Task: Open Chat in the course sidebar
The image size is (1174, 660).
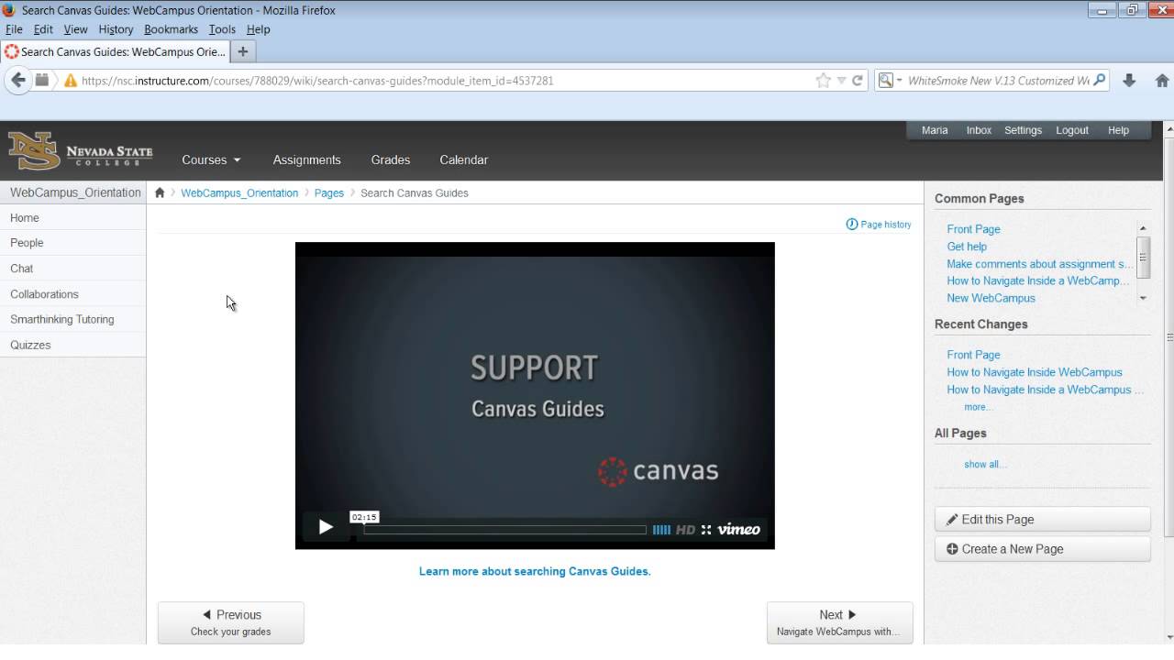Action: [73, 269]
